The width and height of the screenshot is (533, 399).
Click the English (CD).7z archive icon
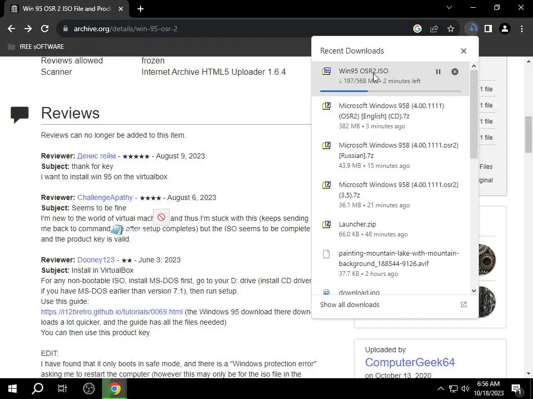tap(326, 106)
